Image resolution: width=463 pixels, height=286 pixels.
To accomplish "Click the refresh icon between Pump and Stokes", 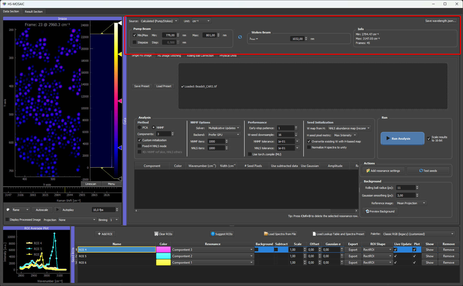I will point(240,37).
